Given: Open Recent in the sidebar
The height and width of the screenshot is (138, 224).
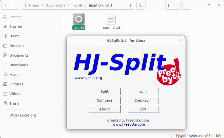Looking at the screenshot, I should (x=31, y=17).
